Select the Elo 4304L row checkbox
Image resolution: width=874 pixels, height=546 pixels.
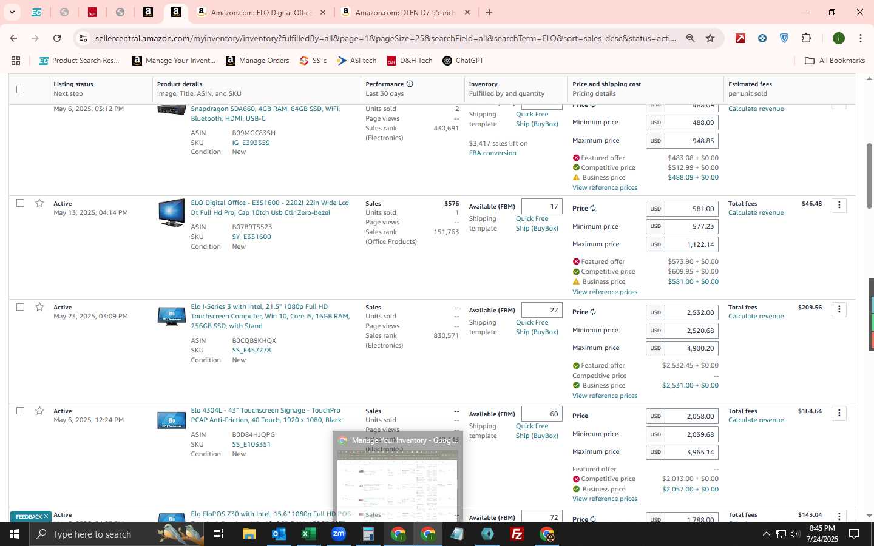(x=20, y=411)
